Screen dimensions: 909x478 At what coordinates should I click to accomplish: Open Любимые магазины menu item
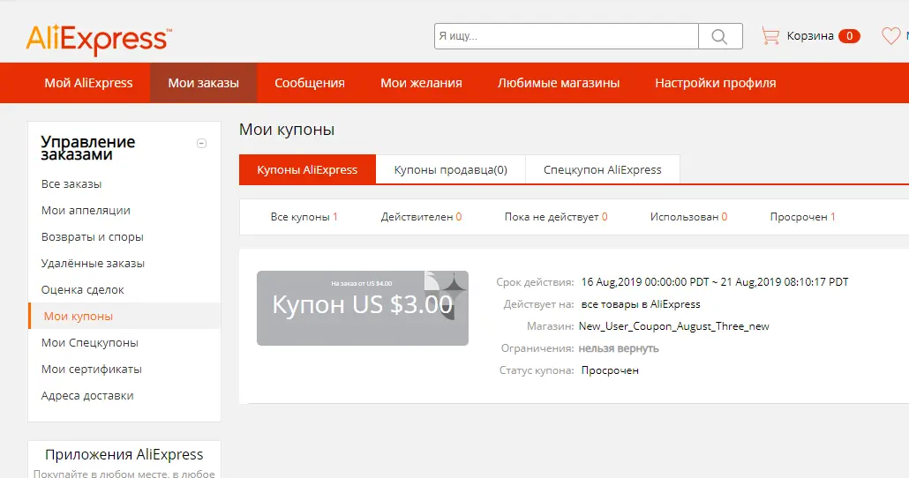click(559, 83)
